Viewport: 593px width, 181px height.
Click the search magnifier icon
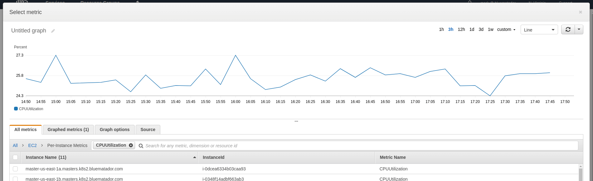(x=141, y=146)
